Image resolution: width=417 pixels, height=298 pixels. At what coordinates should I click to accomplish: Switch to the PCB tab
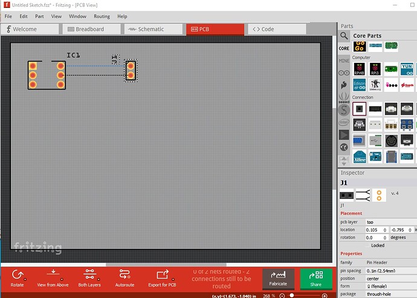(215, 29)
